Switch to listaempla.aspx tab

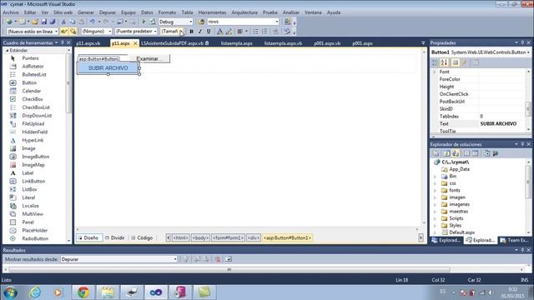coord(237,43)
